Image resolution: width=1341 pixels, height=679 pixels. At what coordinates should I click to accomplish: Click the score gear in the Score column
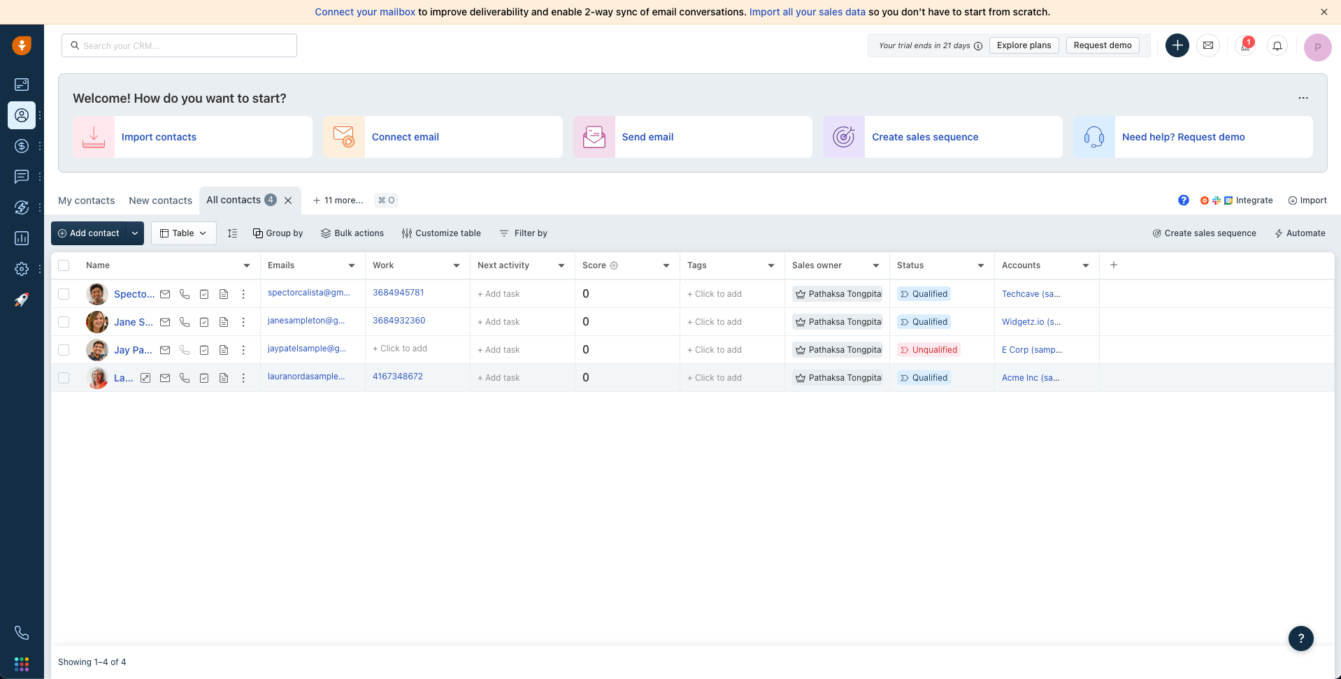(615, 265)
